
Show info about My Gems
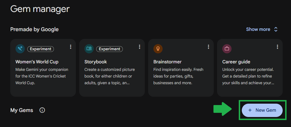click(42, 110)
